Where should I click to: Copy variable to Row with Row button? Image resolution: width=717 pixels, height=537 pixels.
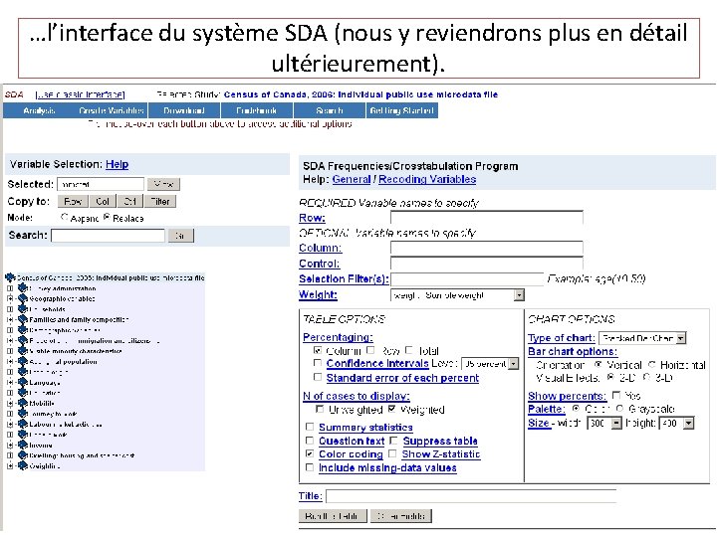(73, 201)
